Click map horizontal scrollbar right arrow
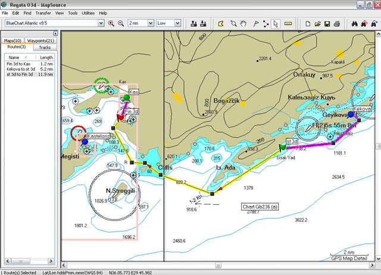 (x=372, y=265)
